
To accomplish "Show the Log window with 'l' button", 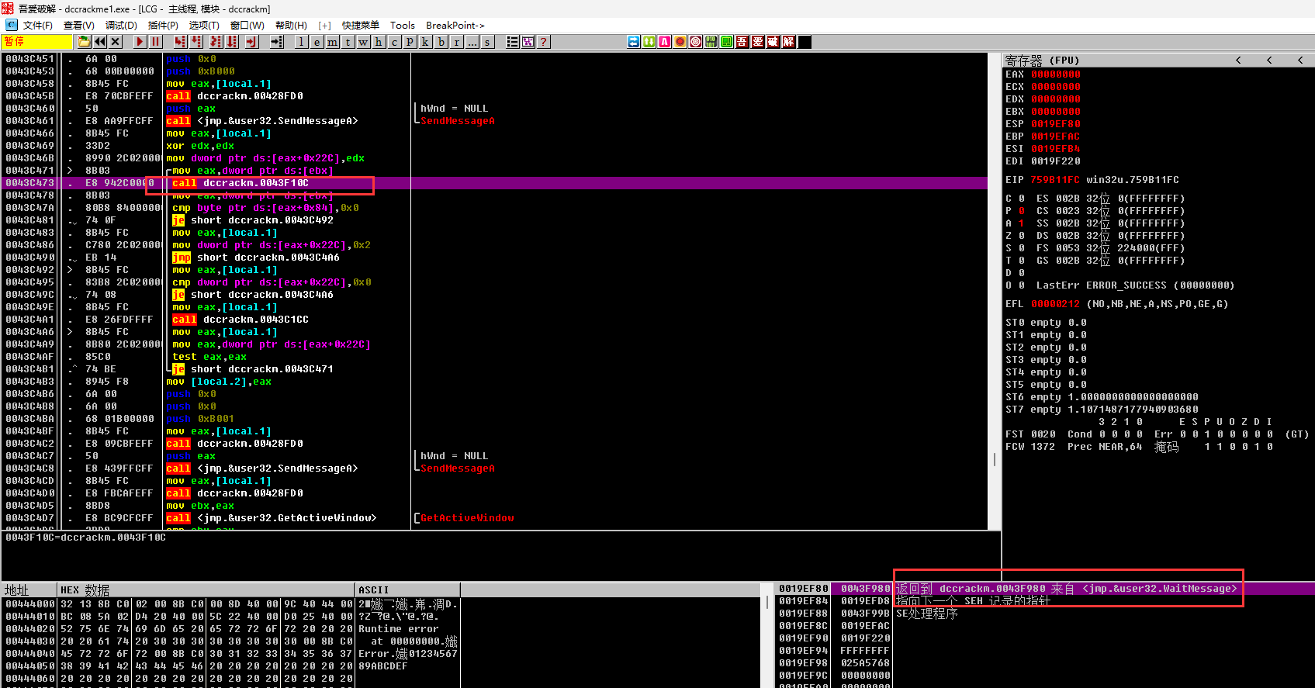I will [x=301, y=42].
